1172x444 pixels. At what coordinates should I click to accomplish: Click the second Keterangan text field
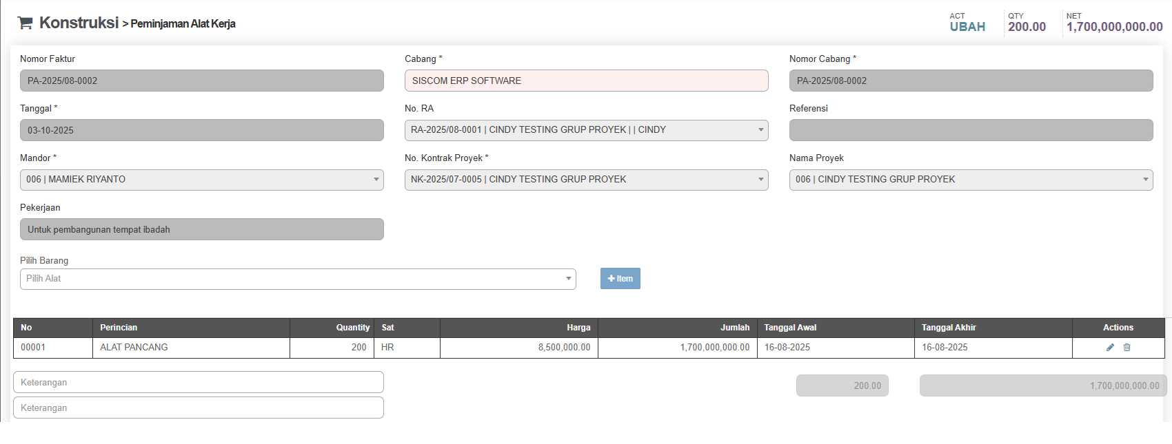[199, 408]
